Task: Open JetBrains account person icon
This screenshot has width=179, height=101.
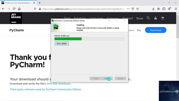Action: pos(156,18)
